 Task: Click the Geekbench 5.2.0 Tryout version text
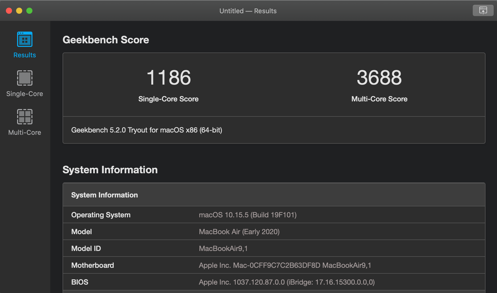147,130
